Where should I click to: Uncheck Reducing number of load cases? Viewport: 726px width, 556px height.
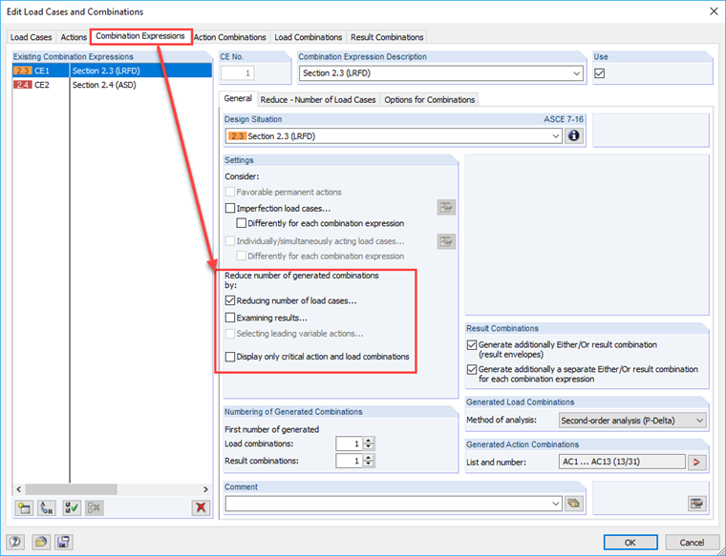pos(230,300)
